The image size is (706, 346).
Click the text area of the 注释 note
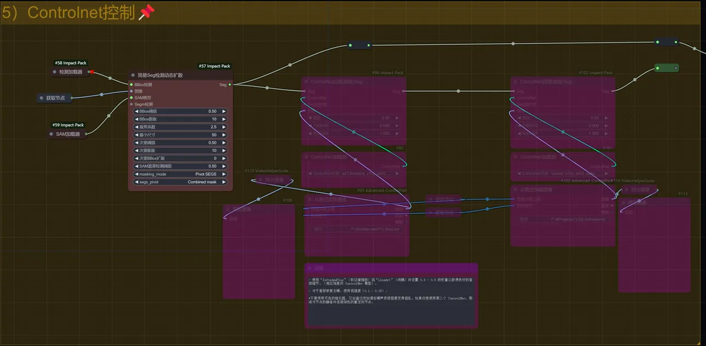click(391, 300)
